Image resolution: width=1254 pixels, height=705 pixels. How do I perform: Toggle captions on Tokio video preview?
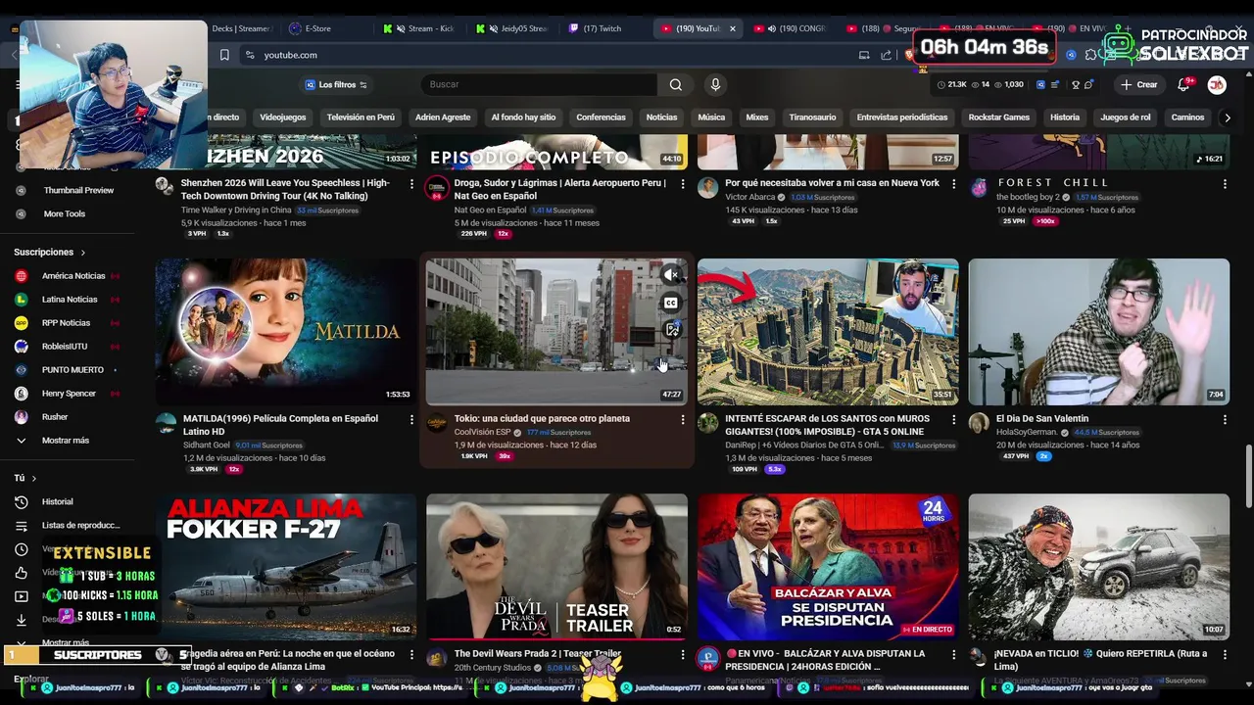point(671,304)
